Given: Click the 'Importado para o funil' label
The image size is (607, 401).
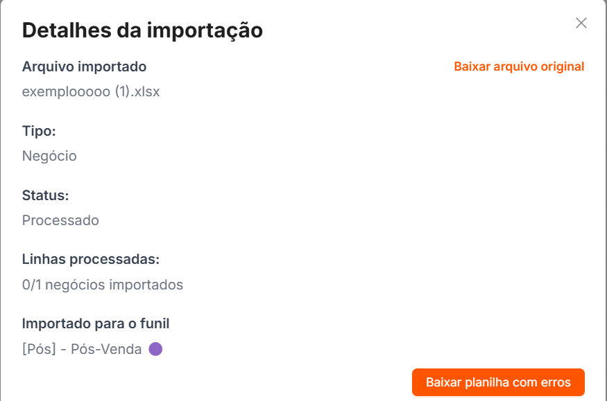Looking at the screenshot, I should click(96, 323).
